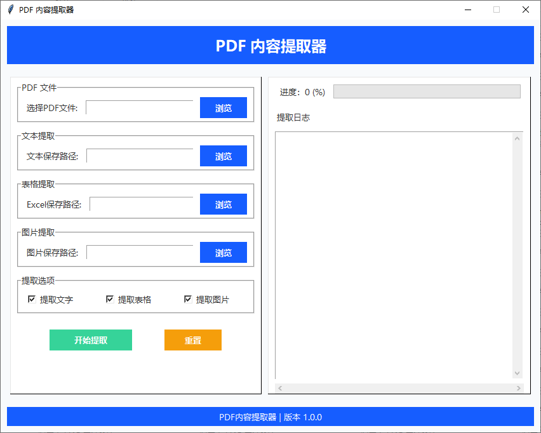This screenshot has height=433, width=541.
Task: Disable the 提取图片 checkbox
Action: (188, 299)
